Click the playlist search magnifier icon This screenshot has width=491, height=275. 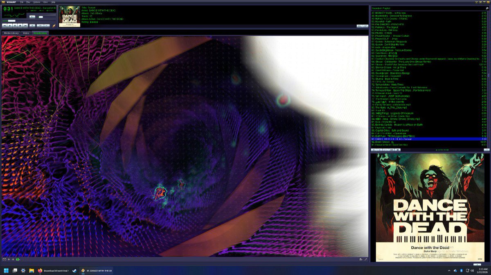pos(487,8)
